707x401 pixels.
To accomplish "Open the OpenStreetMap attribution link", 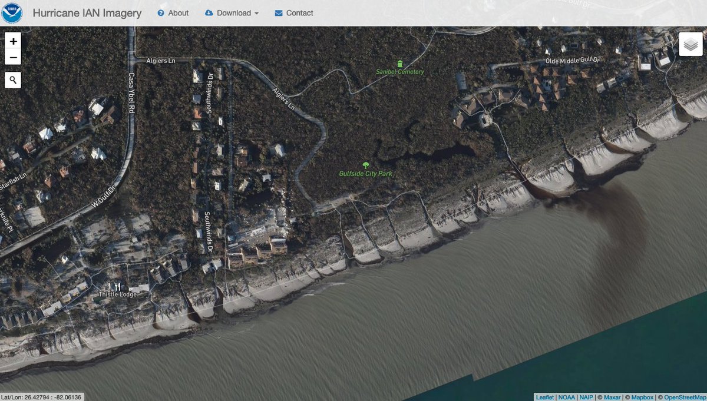I will pyautogui.click(x=685, y=397).
